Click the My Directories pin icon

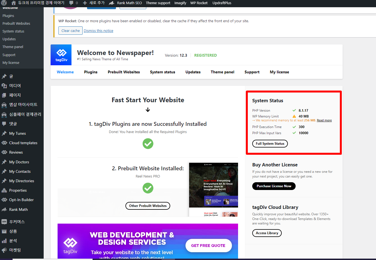coord(4,181)
